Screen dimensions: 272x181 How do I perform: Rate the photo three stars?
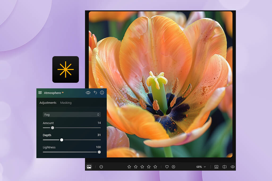[142, 167]
